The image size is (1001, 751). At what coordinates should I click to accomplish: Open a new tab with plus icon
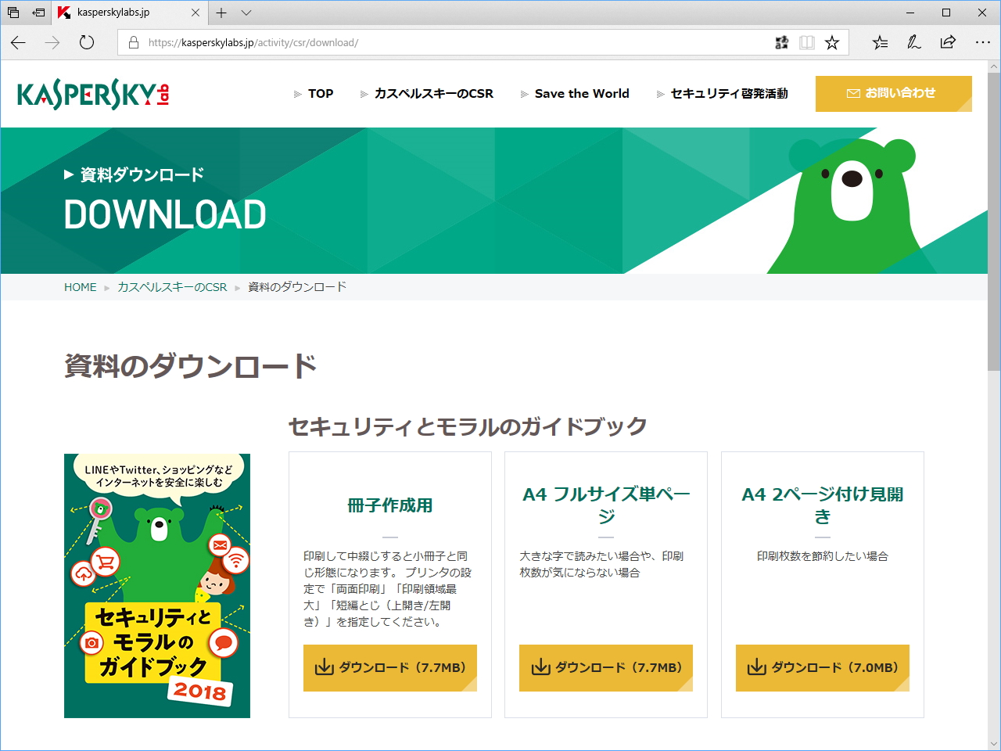[221, 13]
